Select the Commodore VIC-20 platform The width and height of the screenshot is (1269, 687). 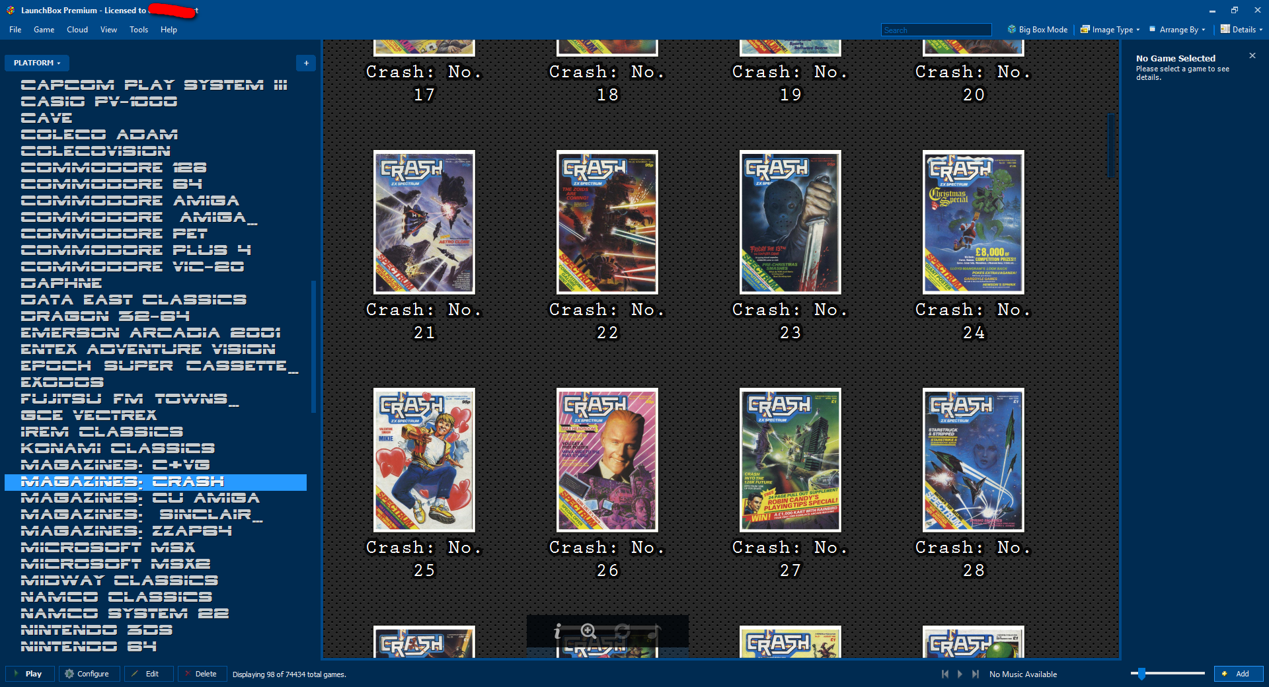point(132,267)
